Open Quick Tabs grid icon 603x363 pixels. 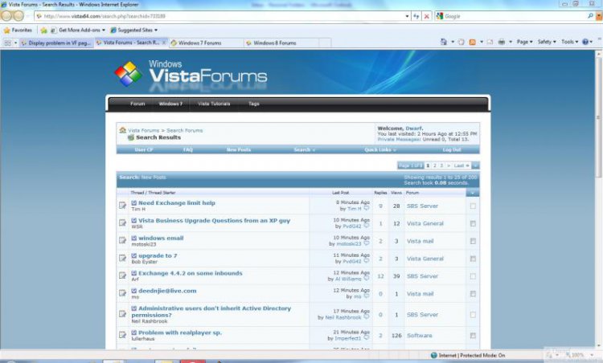click(8, 43)
